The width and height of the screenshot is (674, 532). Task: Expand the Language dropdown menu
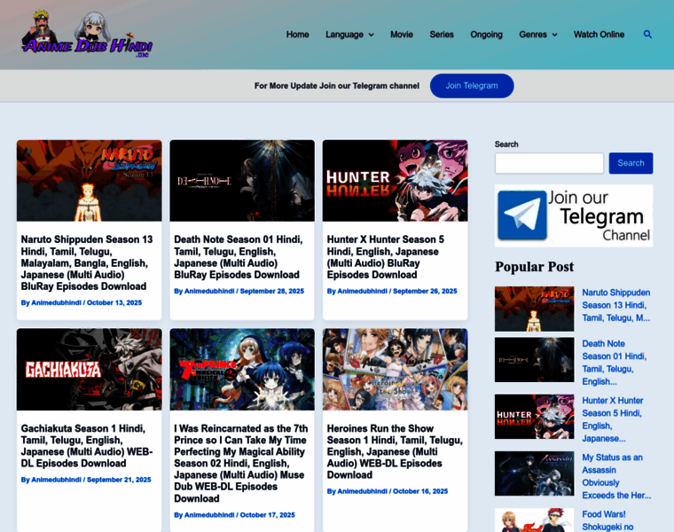click(349, 35)
